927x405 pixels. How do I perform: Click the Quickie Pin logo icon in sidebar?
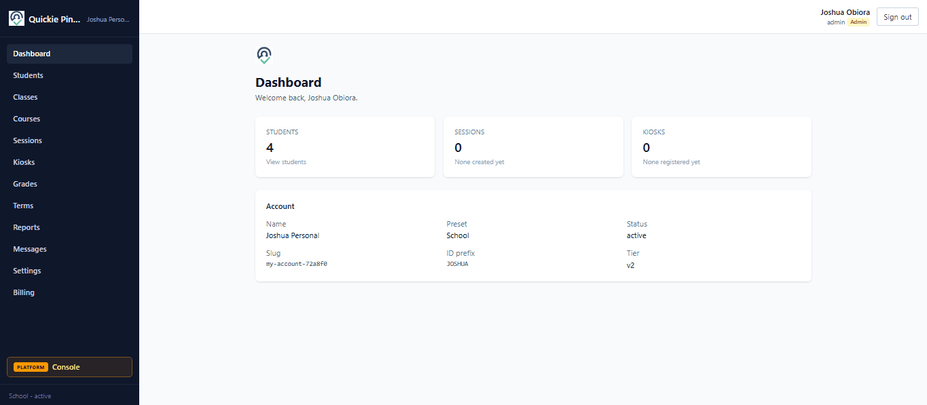16,18
